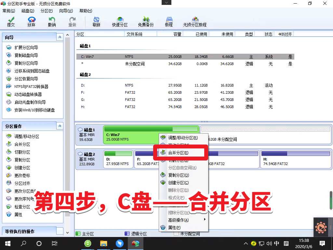Open the 帮助(H) menu
Image resolution: width=333 pixels, height=250 pixels.
86,11
